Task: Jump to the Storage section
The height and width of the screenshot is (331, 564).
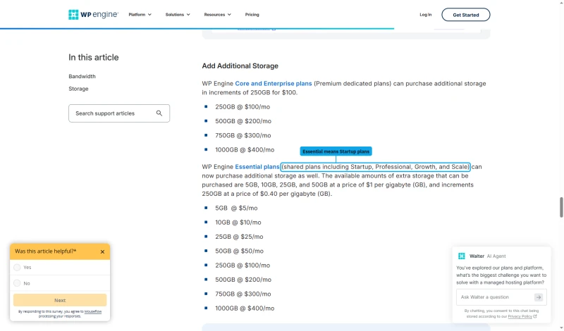Action: [78, 89]
